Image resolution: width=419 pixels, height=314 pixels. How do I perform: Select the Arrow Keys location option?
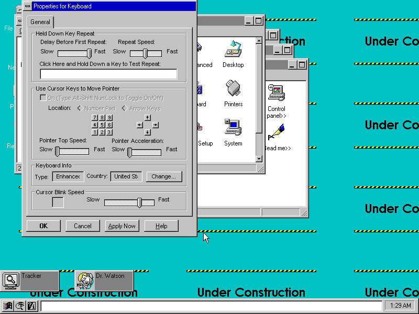[125, 108]
